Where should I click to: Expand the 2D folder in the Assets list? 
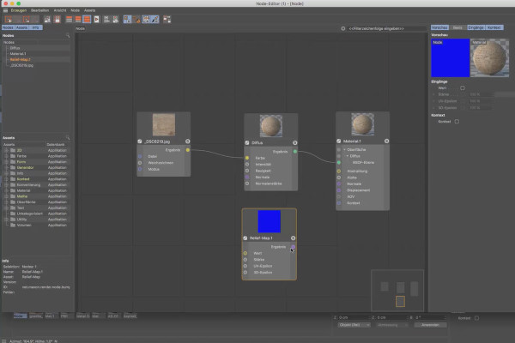click(x=6, y=150)
